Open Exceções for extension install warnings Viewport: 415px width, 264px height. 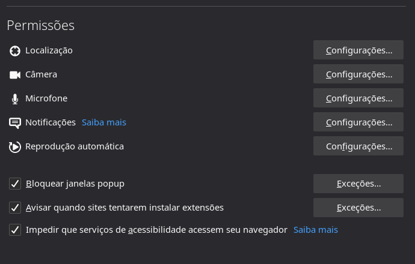click(x=358, y=208)
